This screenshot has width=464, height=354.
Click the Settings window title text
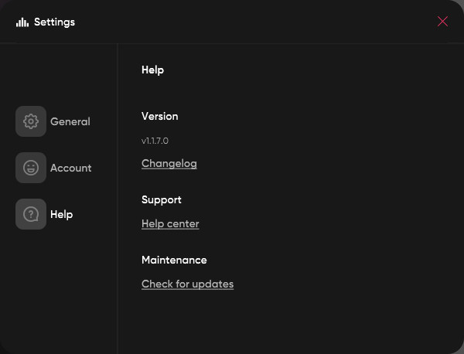pyautogui.click(x=54, y=22)
